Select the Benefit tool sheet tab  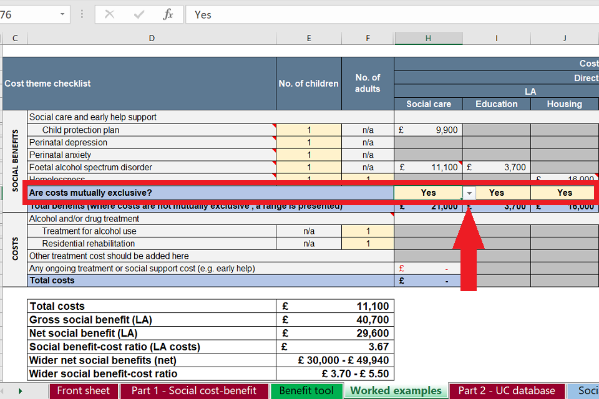pos(306,391)
